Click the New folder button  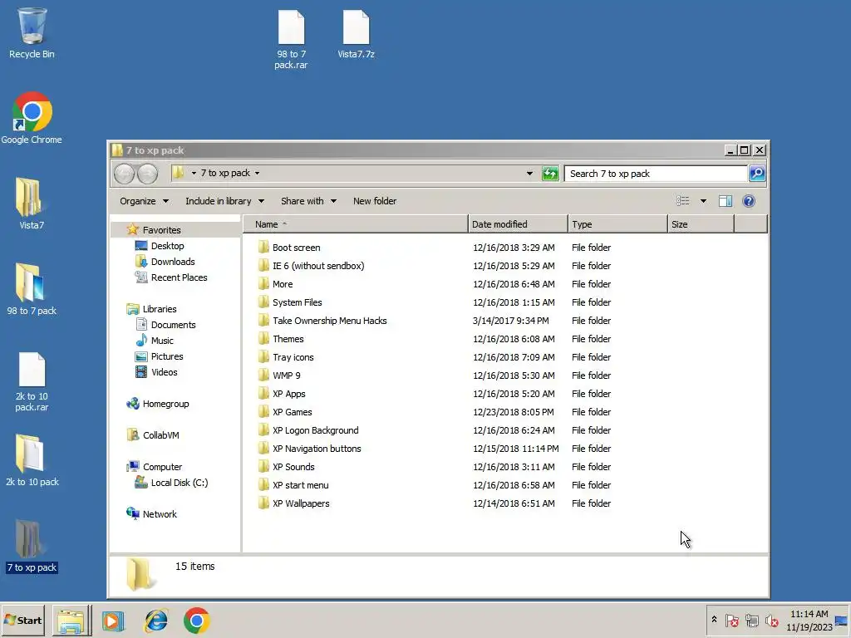(375, 201)
